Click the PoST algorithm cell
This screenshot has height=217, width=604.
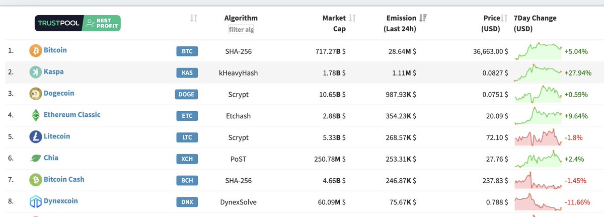[239, 159]
